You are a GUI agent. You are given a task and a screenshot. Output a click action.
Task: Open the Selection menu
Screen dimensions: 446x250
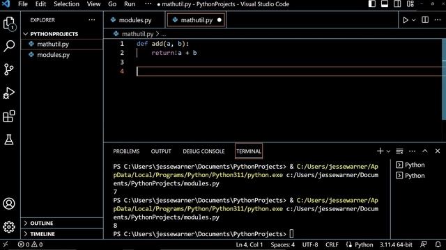click(x=67, y=4)
